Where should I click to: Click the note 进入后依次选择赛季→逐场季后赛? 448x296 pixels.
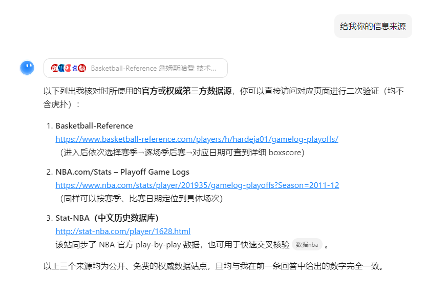click(x=182, y=153)
